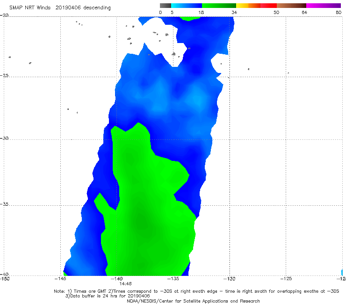346x304 pixels.
Task: Click the latitude label '-35'
Action: point(4,204)
